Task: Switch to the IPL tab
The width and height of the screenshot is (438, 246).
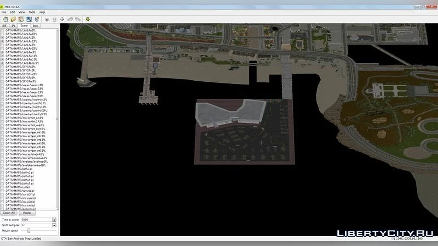Action: tap(14, 26)
